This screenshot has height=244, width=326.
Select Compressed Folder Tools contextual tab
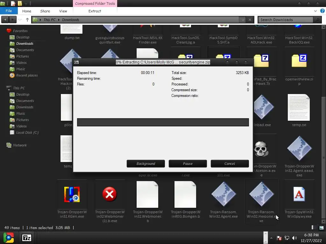[x=95, y=3]
